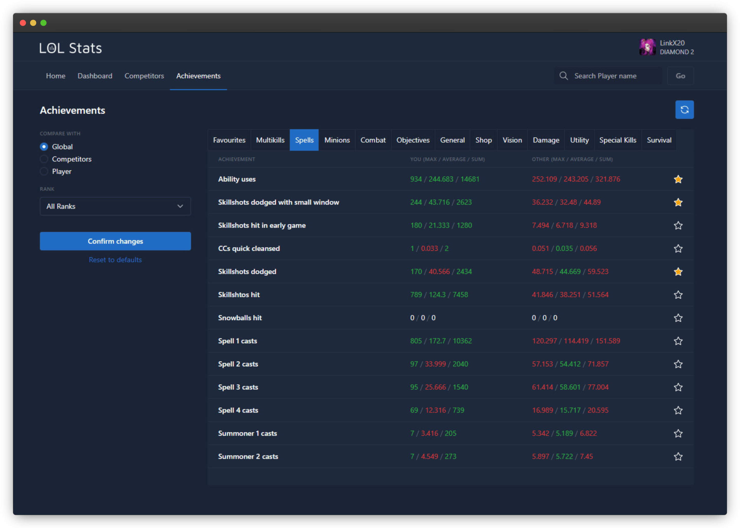Switch to the Minions tab

[x=337, y=140]
